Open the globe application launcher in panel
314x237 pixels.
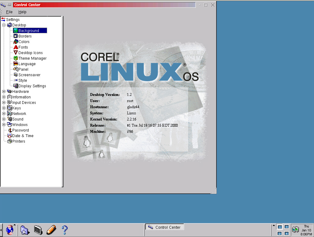(x=10, y=230)
